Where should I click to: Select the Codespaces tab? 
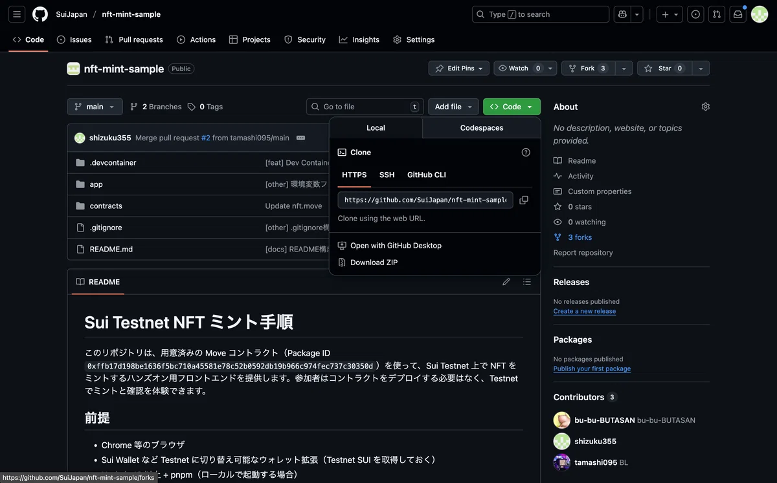click(x=482, y=128)
